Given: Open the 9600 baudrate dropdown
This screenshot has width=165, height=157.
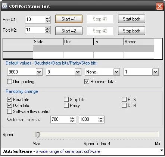Looking at the screenshot, I should [39, 72].
